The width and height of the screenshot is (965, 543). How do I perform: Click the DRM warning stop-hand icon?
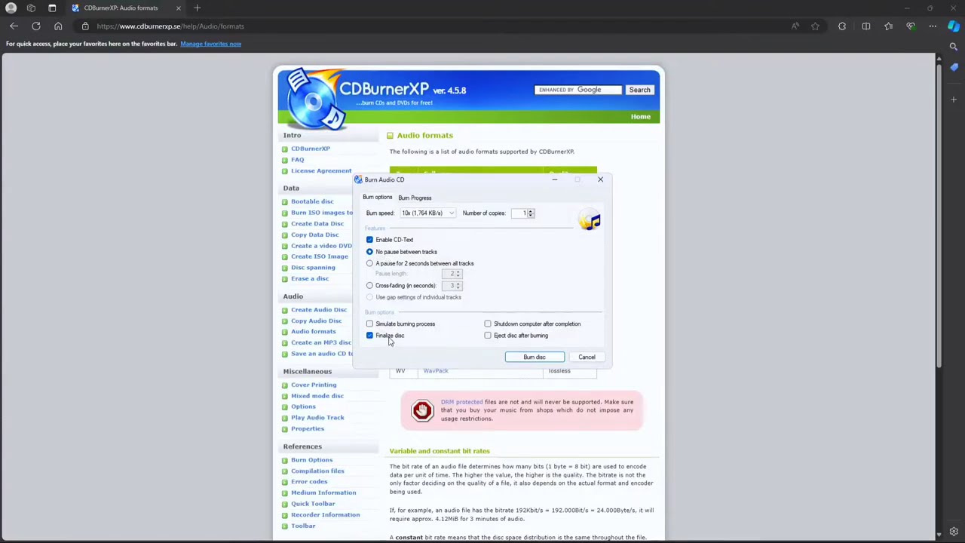point(422,410)
